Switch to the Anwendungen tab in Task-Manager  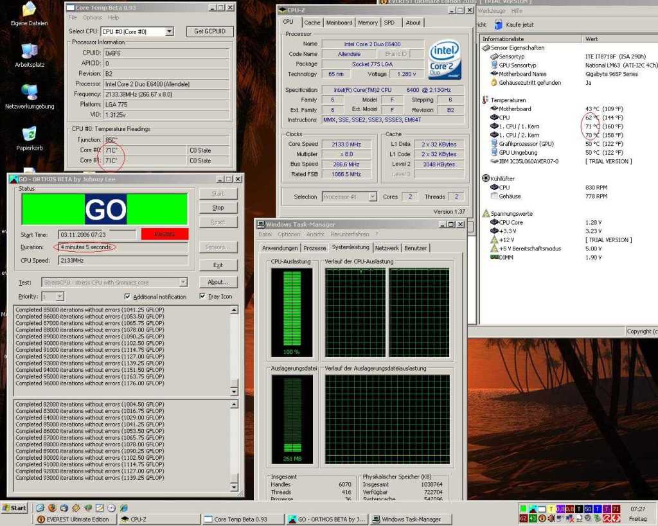pyautogui.click(x=280, y=248)
